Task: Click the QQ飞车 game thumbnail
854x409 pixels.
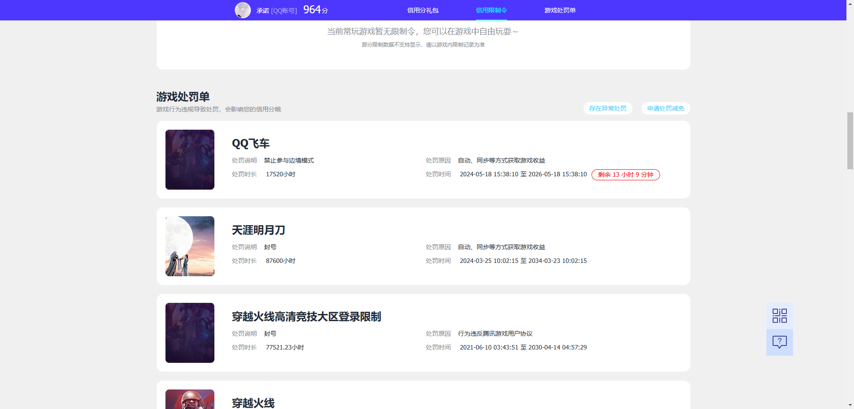Action: tap(190, 159)
